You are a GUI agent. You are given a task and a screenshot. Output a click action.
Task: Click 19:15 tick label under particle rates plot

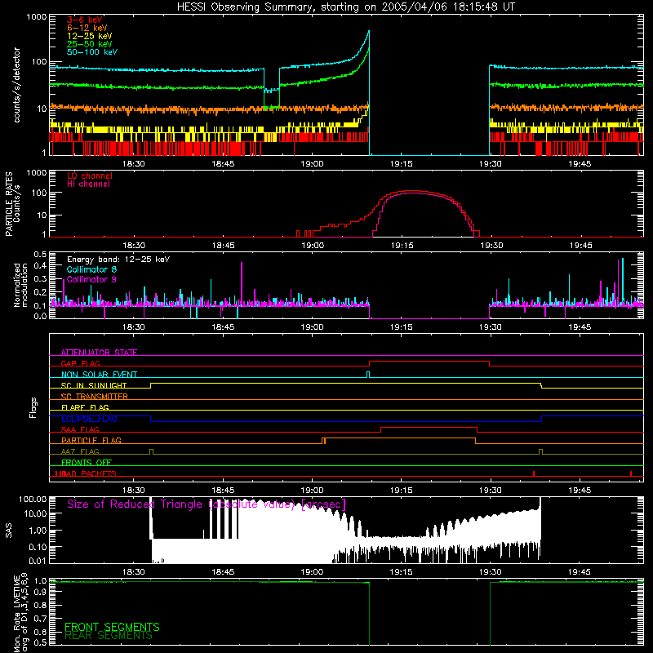[402, 246]
